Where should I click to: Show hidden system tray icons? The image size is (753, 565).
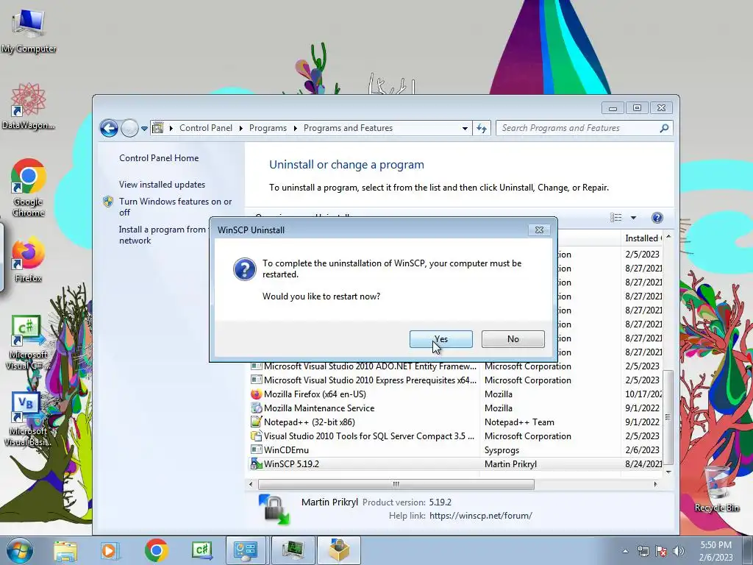pyautogui.click(x=625, y=551)
